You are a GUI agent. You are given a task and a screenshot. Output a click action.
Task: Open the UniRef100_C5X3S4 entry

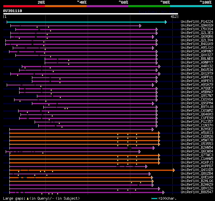pyautogui.click(x=197, y=29)
